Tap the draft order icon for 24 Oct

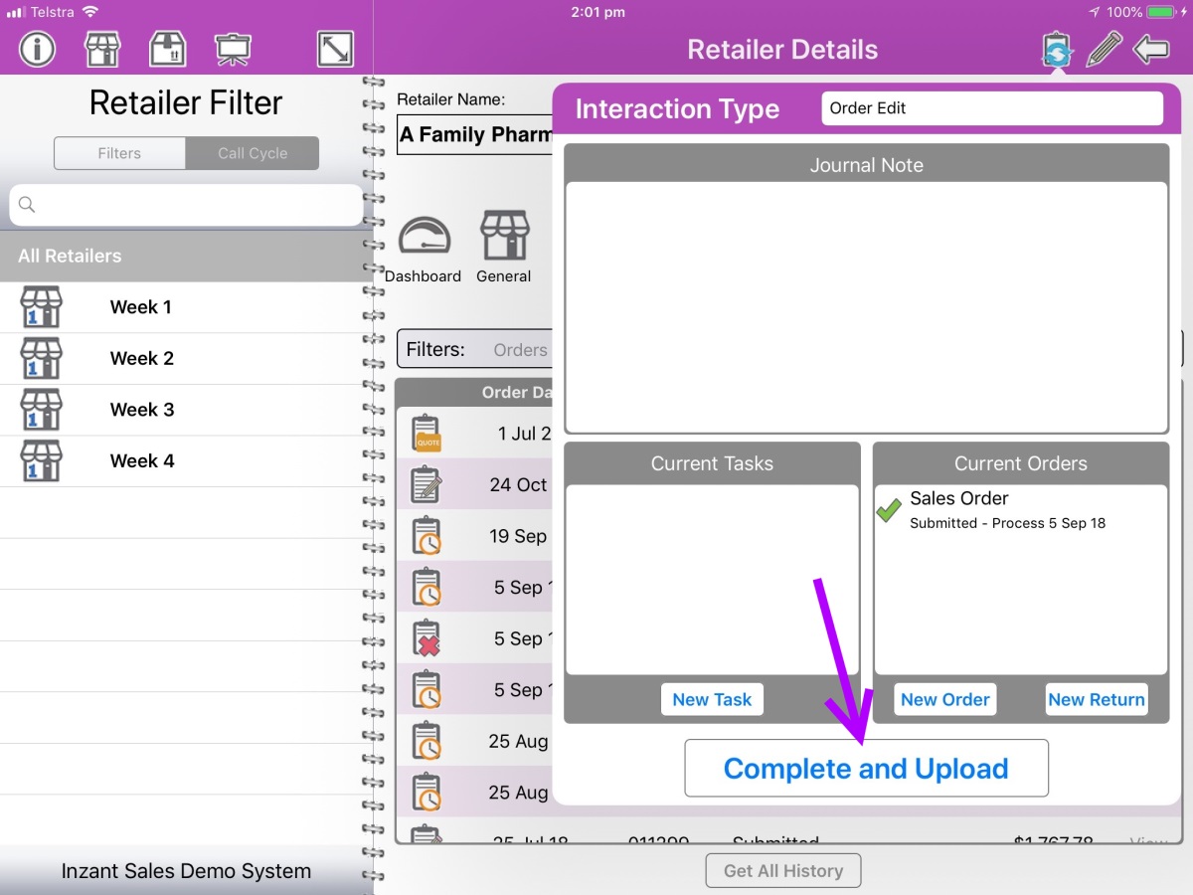(426, 484)
